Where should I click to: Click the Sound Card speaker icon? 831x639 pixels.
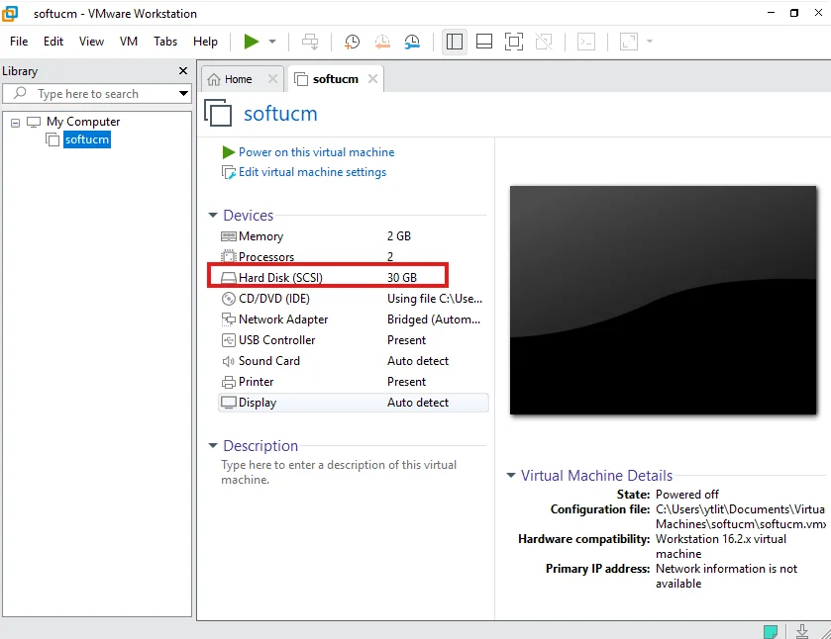pos(229,361)
